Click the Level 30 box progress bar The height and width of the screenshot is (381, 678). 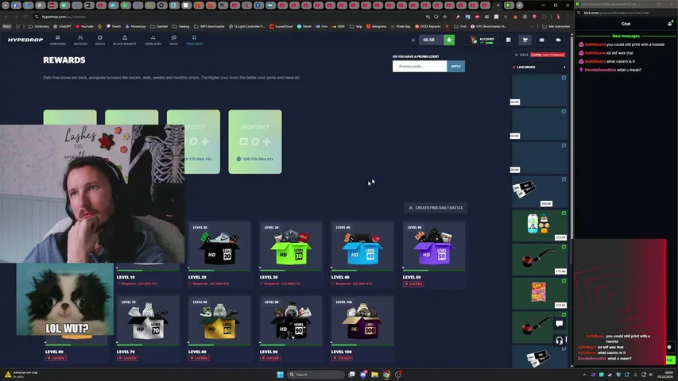pos(291,271)
